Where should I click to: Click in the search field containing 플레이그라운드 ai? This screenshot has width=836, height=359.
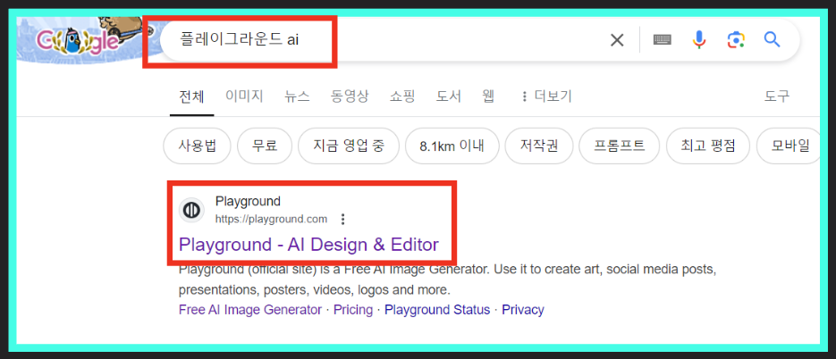click(480, 40)
